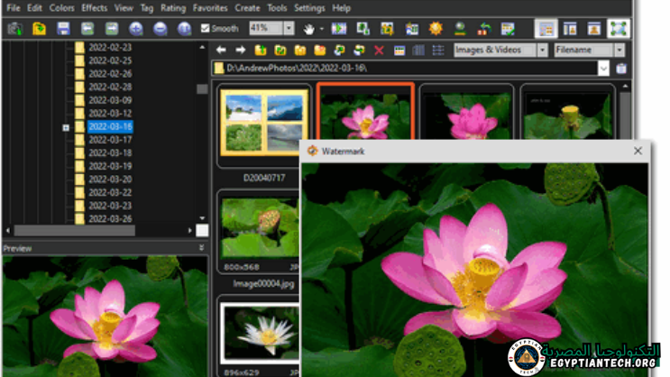Click the Save As floppy disk icon
670x377 pixels.
pyautogui.click(x=63, y=29)
